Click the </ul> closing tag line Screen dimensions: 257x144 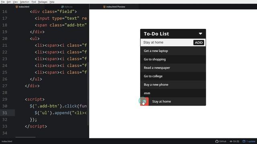pos(36,79)
